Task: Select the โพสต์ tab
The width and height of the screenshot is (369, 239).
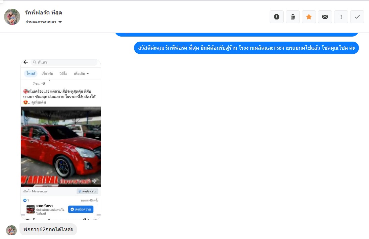Action: click(31, 74)
